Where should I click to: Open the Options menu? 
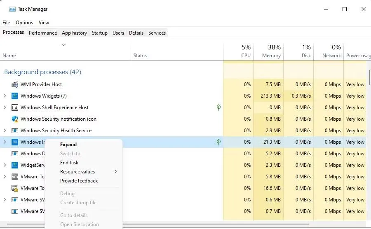[24, 23]
